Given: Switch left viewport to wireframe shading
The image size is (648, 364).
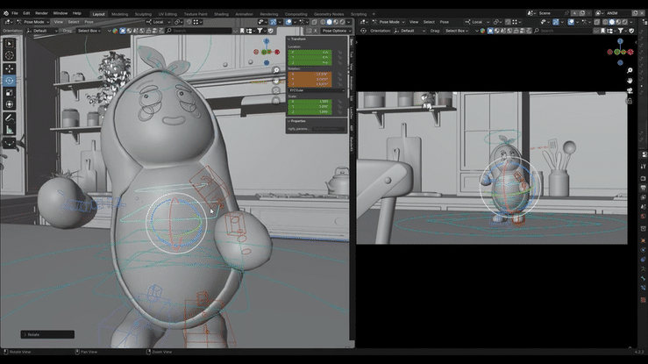Looking at the screenshot, I should [323, 22].
